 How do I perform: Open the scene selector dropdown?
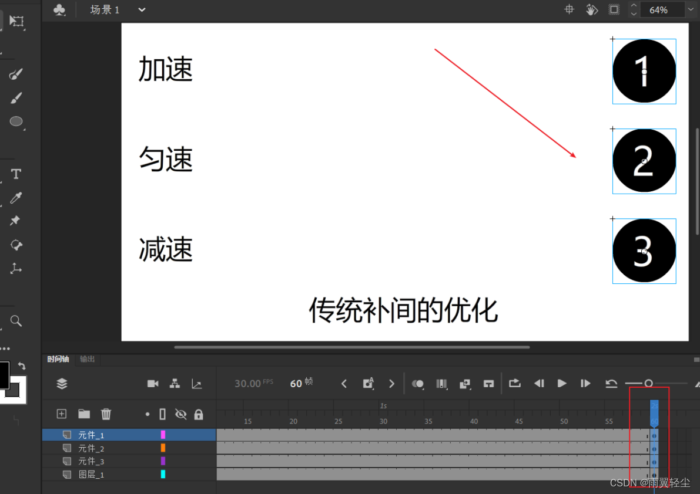point(140,9)
